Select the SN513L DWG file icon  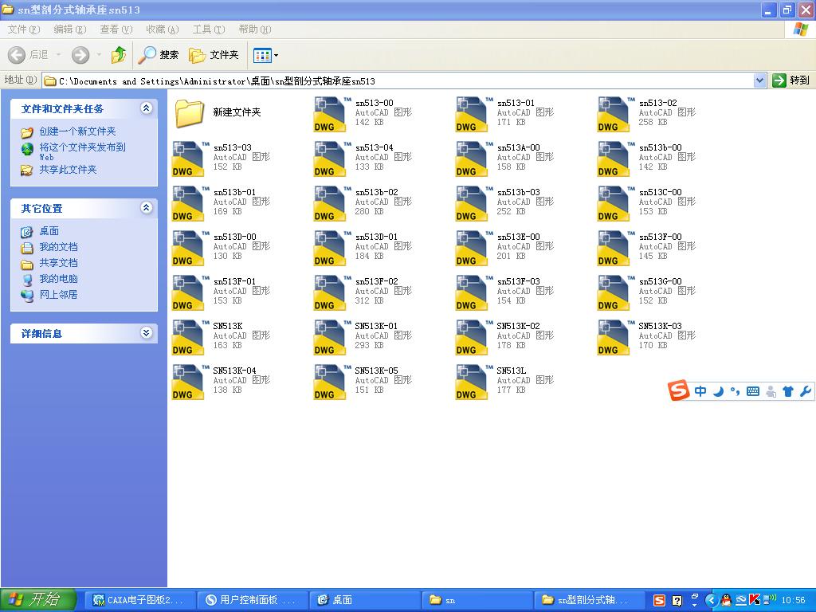tap(472, 382)
